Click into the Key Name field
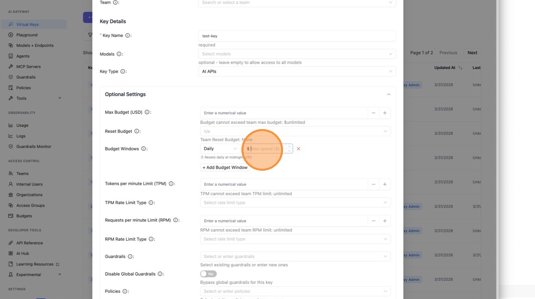The image size is (535, 299). 297,36
